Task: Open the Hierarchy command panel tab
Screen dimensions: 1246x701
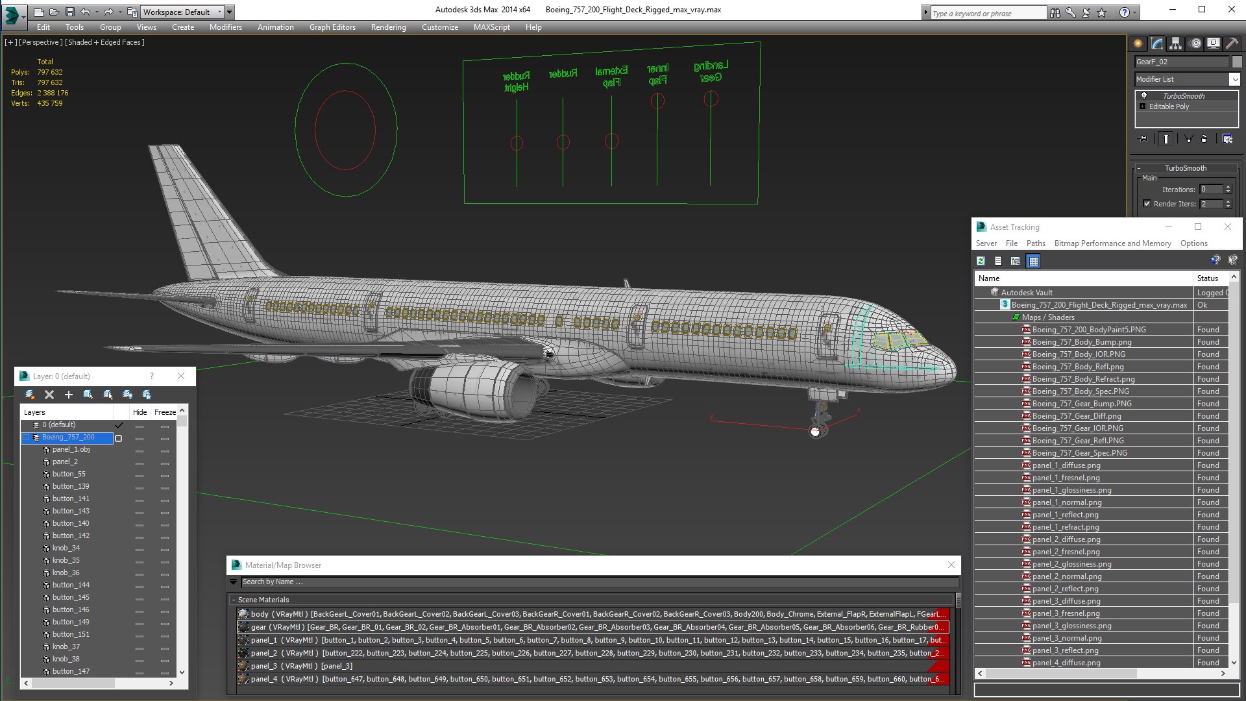Action: coord(1175,43)
